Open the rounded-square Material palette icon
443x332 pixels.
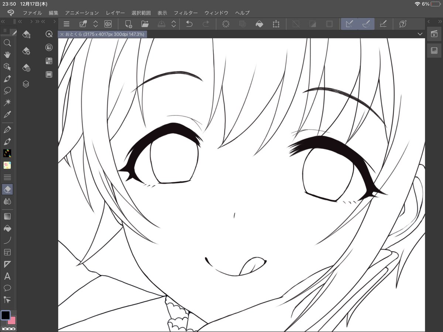point(49,47)
